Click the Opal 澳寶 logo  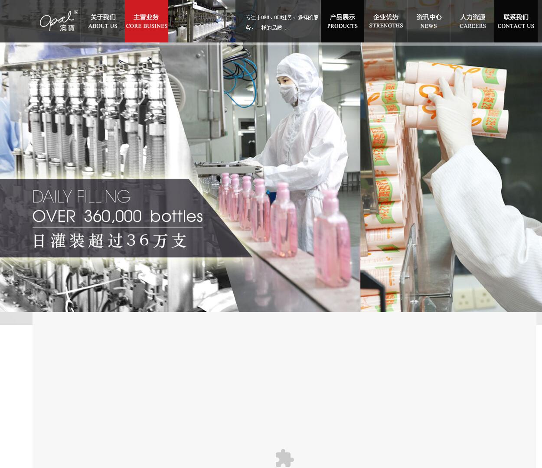[x=59, y=21]
